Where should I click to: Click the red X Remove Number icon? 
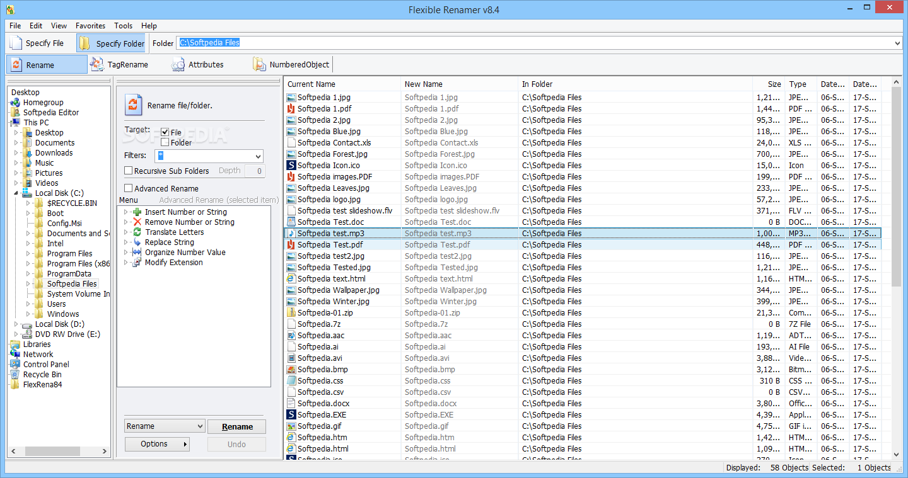(x=137, y=222)
